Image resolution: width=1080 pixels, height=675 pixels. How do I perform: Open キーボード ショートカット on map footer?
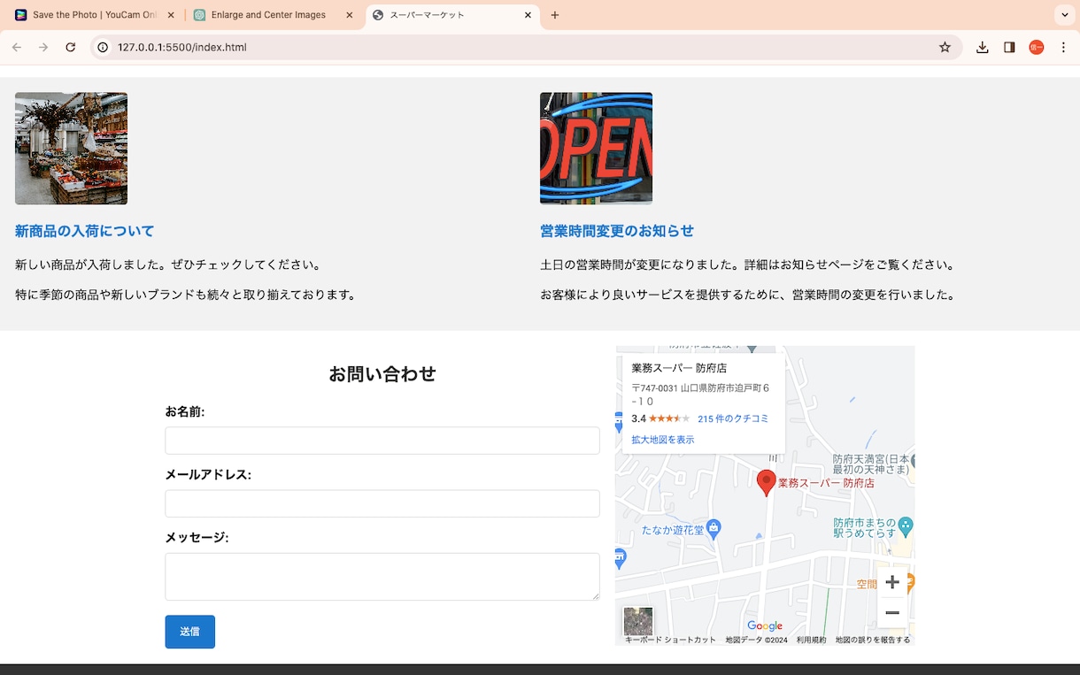tap(670, 640)
